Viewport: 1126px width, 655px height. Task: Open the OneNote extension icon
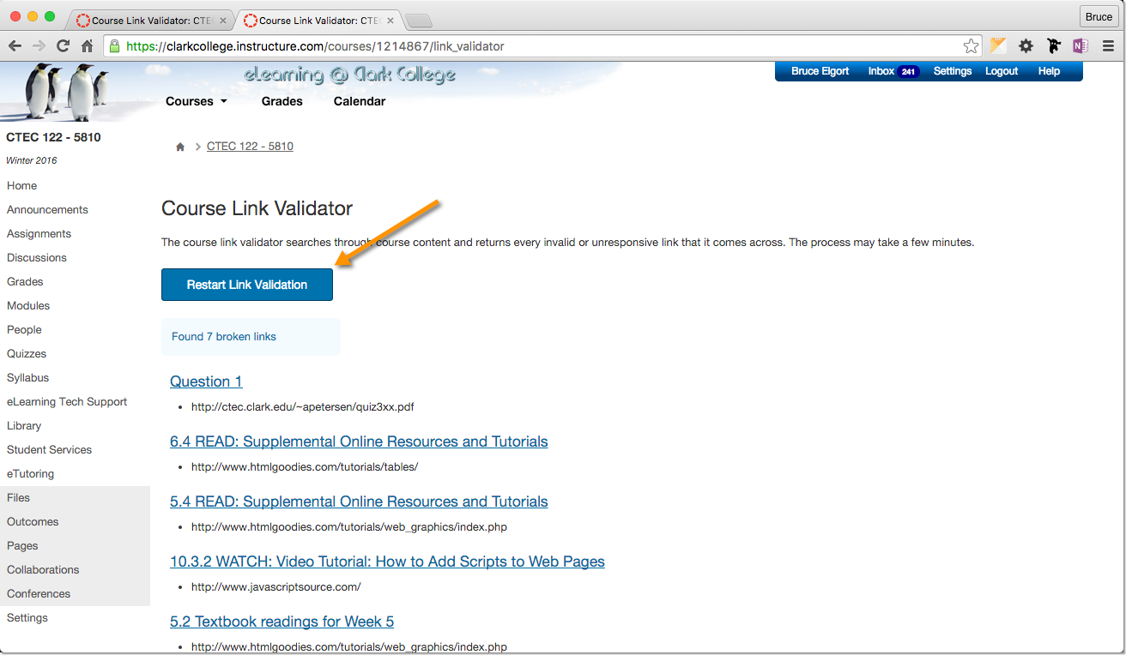pos(1081,46)
